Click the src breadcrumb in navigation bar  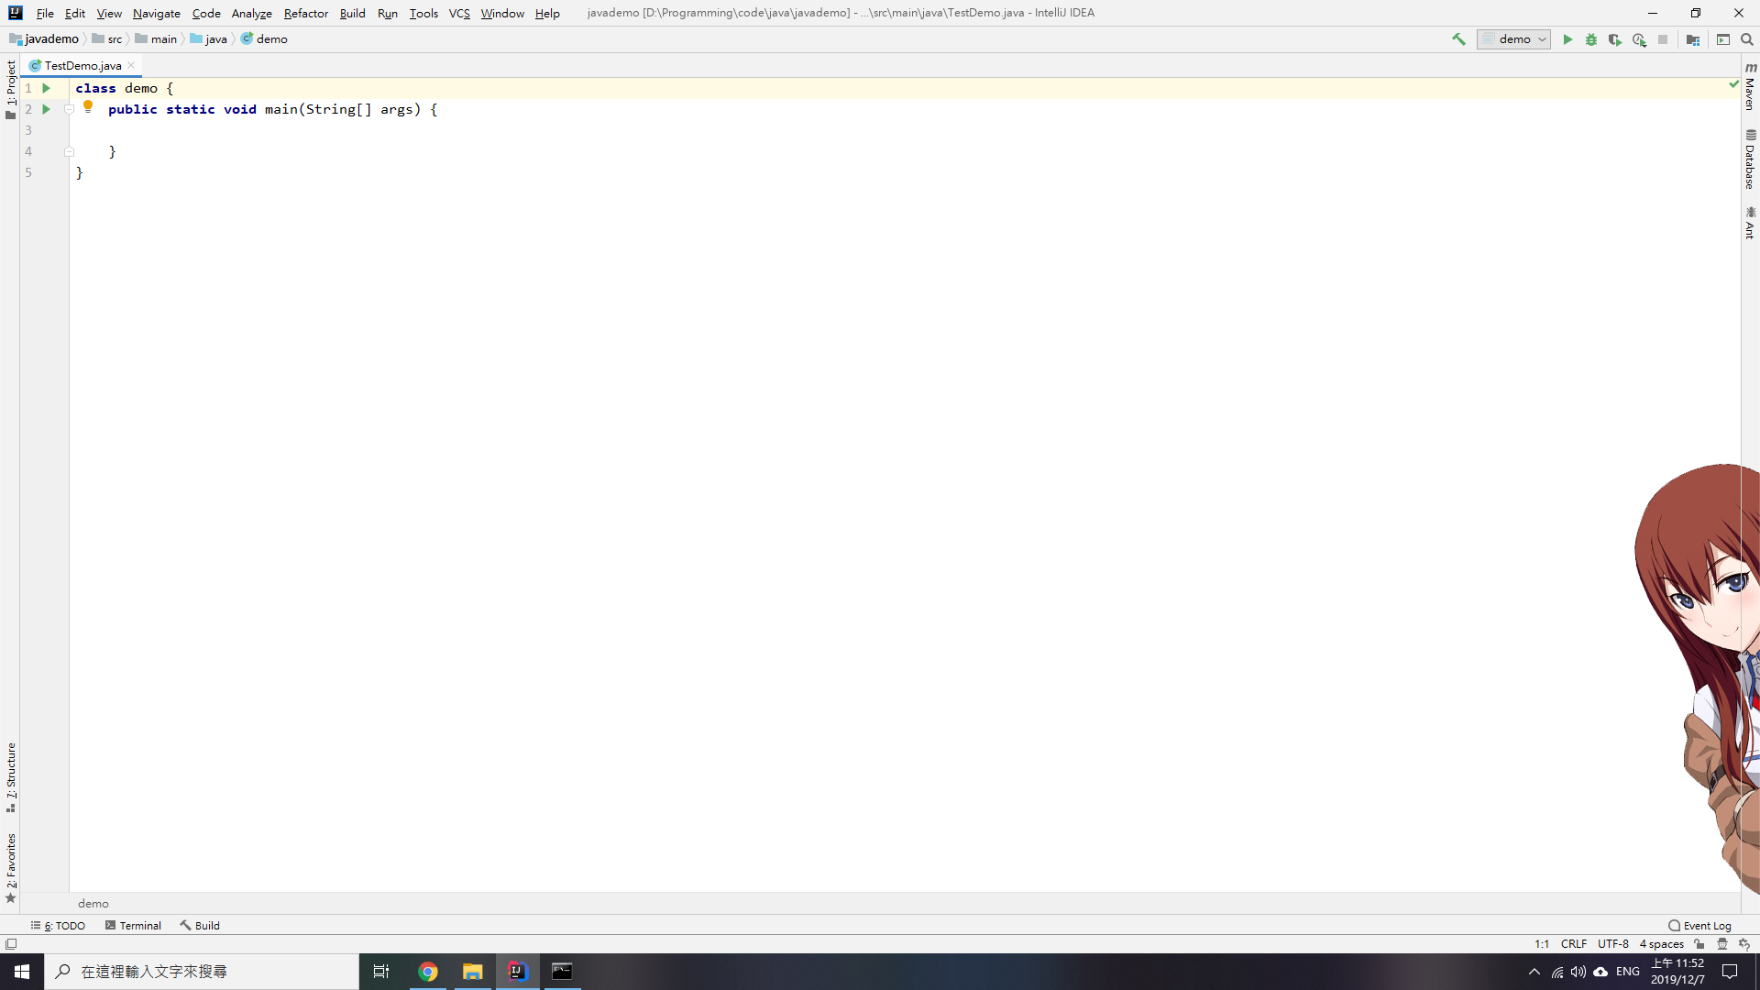pos(114,39)
